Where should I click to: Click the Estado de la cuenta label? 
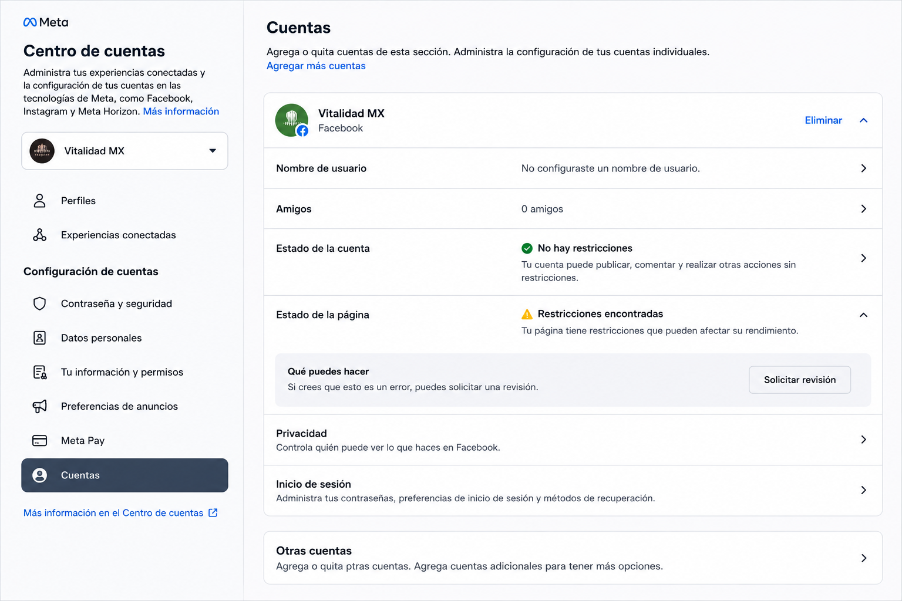pyautogui.click(x=323, y=248)
